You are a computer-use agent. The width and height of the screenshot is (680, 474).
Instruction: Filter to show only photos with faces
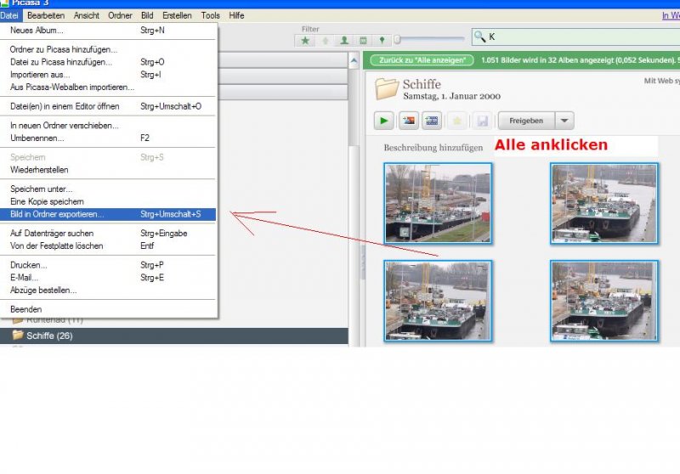(344, 40)
